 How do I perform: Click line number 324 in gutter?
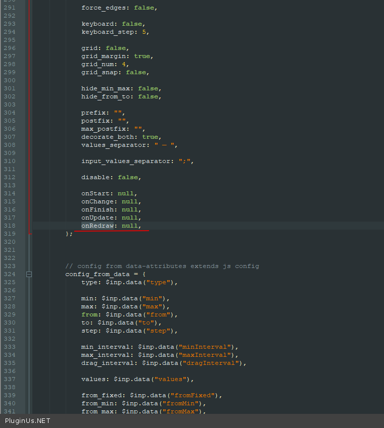[x=10, y=274]
